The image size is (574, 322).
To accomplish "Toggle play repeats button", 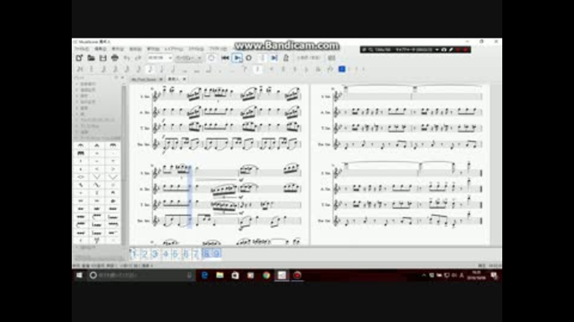I will click(x=262, y=58).
